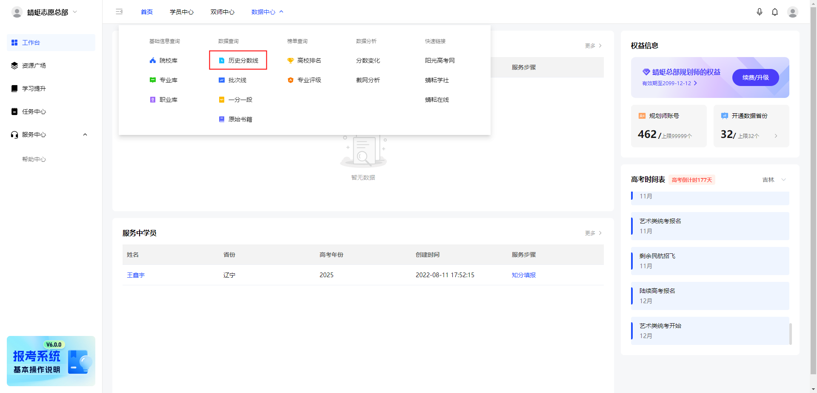Switch to the 学员中心 tab
817x393 pixels.
[x=182, y=12]
